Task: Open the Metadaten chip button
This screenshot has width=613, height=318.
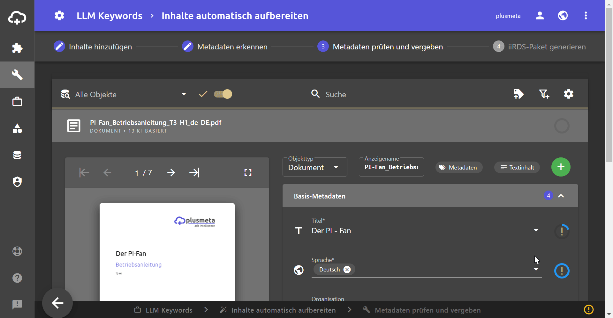Action: pyautogui.click(x=459, y=167)
